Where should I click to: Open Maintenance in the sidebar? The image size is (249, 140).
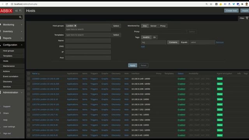(x=9, y=66)
